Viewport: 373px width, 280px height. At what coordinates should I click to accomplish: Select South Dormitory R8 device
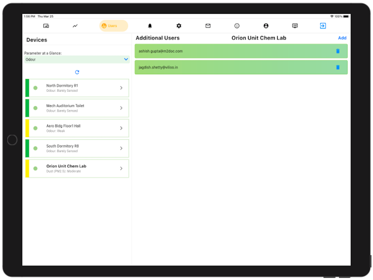[x=77, y=148]
